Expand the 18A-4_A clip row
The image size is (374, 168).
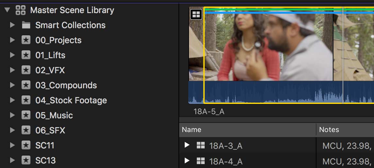[187, 160]
